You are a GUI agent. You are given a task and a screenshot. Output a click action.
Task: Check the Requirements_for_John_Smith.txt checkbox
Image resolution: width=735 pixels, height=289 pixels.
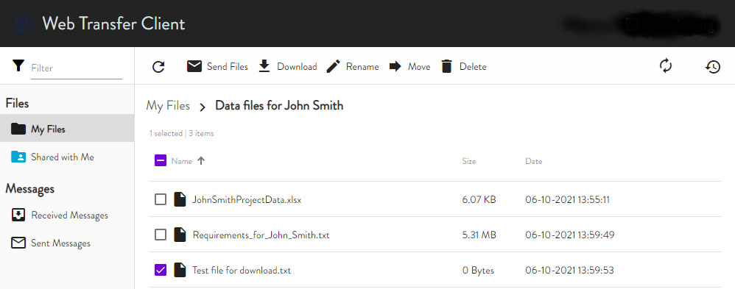pos(161,235)
